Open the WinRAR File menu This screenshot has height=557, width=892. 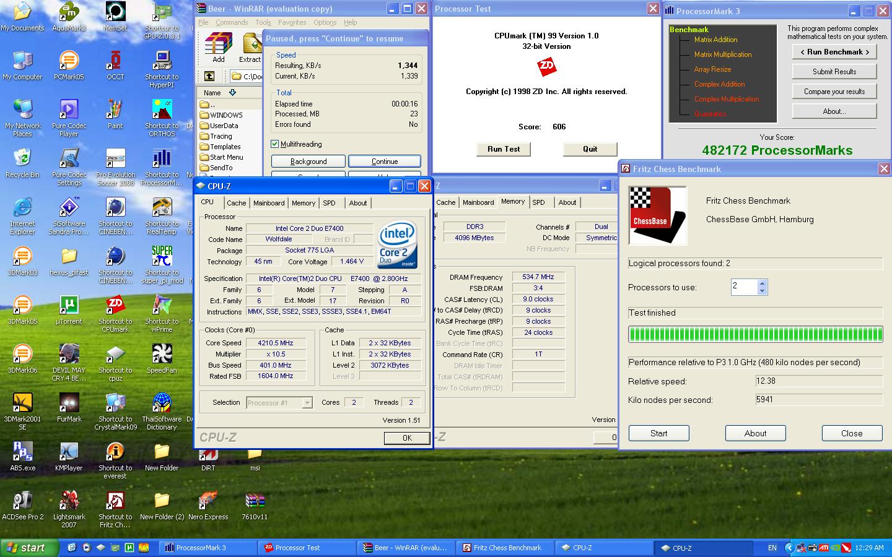(x=203, y=22)
